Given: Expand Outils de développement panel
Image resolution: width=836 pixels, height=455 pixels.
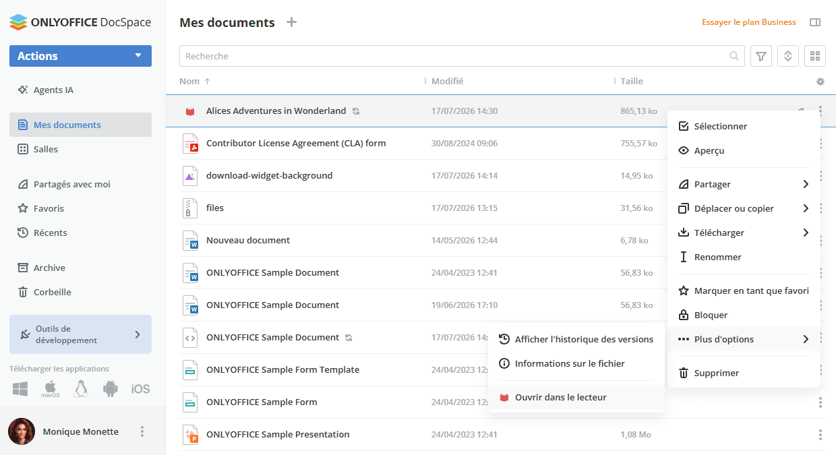Looking at the screenshot, I should tap(80, 334).
